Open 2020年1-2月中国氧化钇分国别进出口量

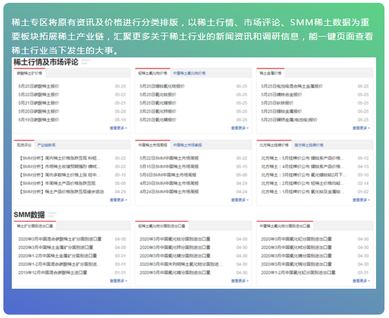(x=298, y=272)
